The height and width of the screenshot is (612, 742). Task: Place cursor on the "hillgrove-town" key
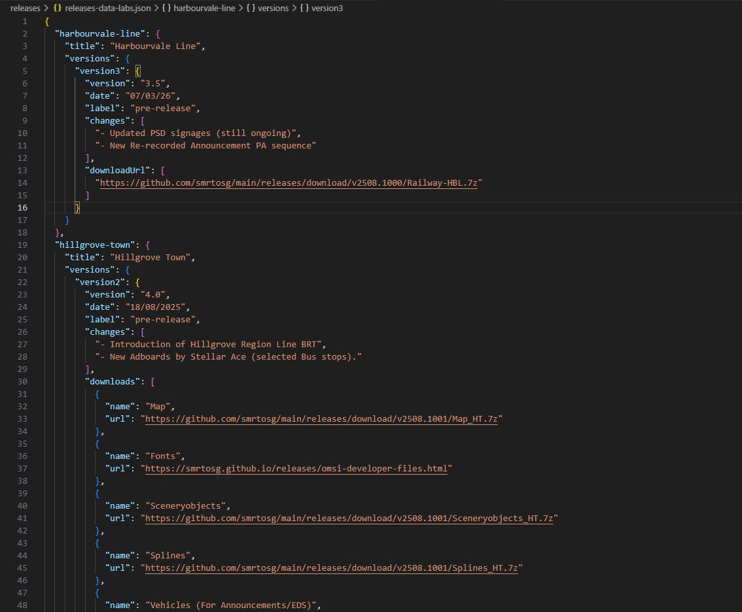tap(97, 245)
